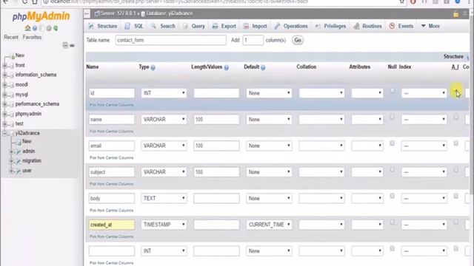The width and height of the screenshot is (474, 266).
Task: Click Pick from Central Columns under id
Action: [x=111, y=105]
